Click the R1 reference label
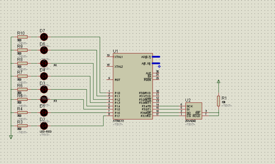275x164 pixels. click(224, 98)
